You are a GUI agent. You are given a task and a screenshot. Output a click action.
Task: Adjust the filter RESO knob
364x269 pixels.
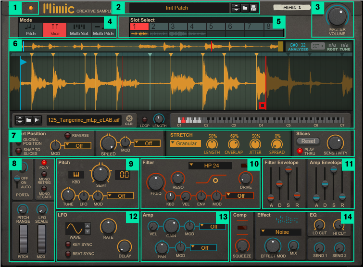pos(178,179)
